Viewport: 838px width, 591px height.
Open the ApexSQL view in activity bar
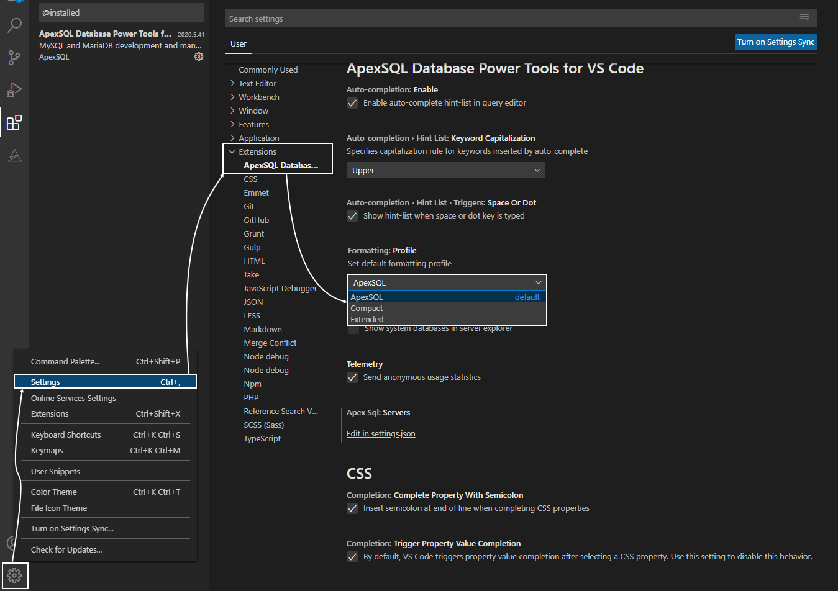click(14, 155)
